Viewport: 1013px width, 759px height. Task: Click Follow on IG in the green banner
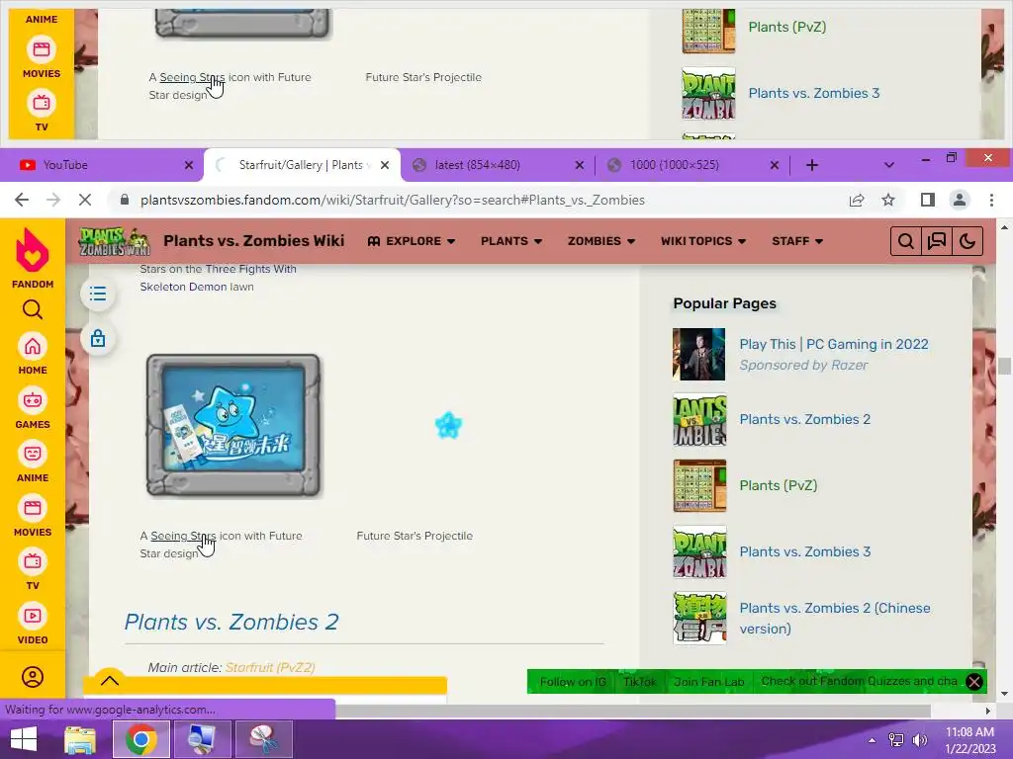pos(573,682)
